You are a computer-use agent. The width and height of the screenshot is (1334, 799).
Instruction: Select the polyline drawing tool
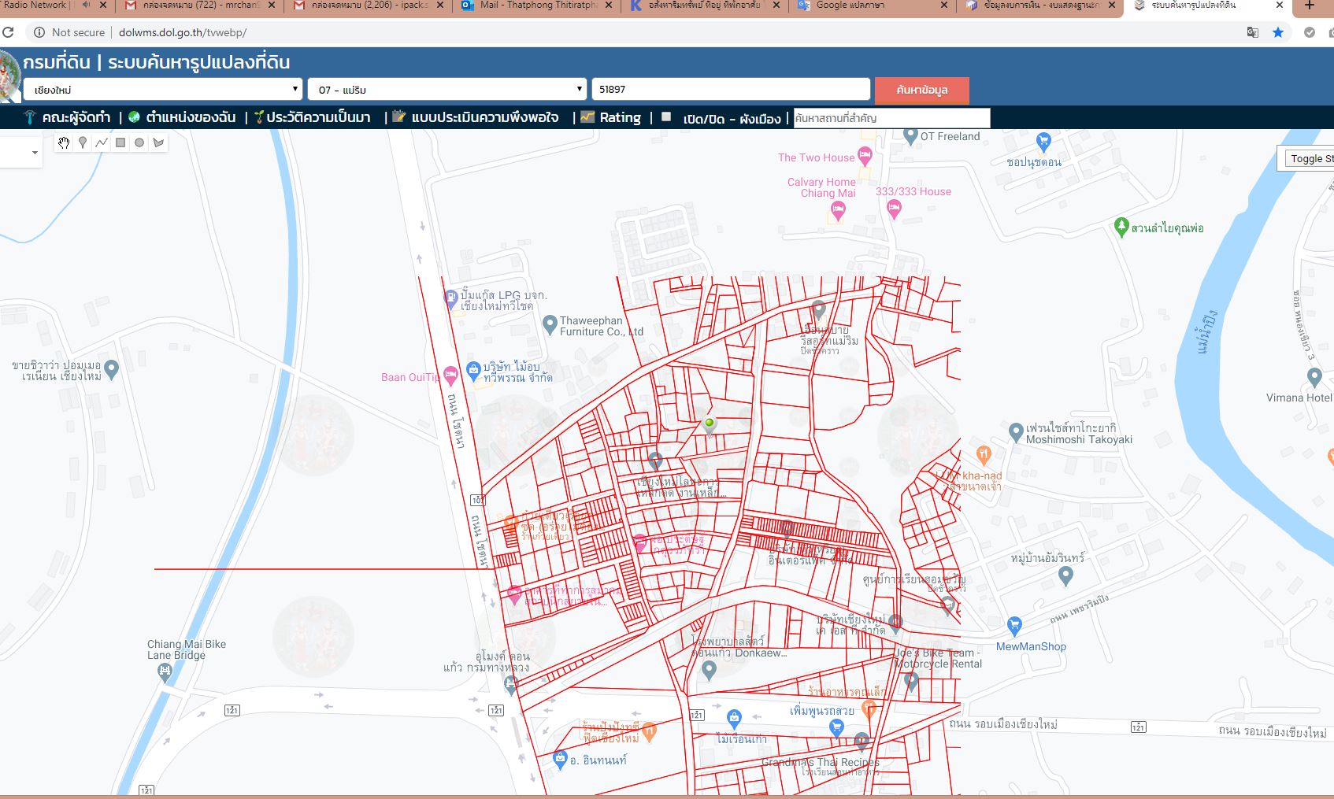click(x=102, y=142)
